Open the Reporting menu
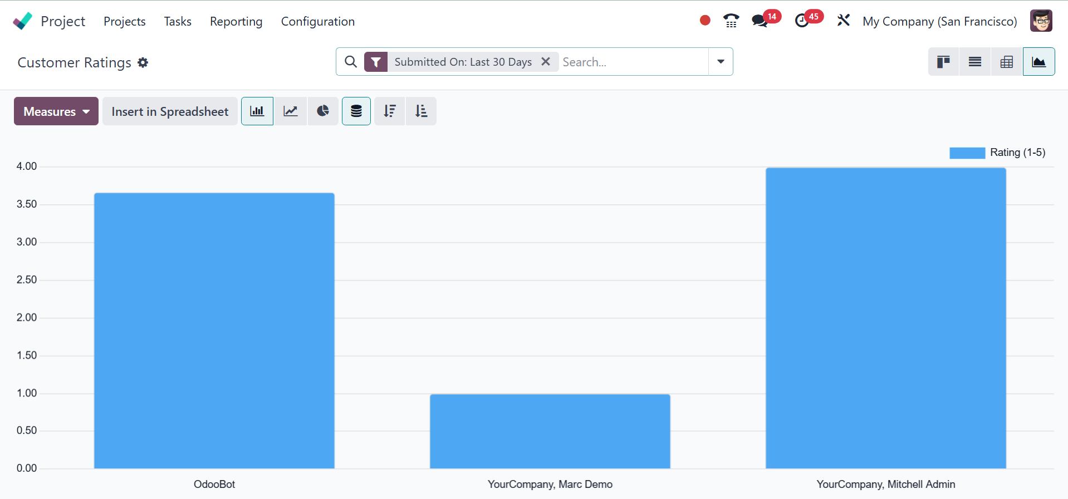 point(236,21)
